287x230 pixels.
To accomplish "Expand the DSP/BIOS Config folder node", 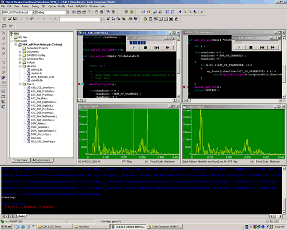I will click(20, 55).
